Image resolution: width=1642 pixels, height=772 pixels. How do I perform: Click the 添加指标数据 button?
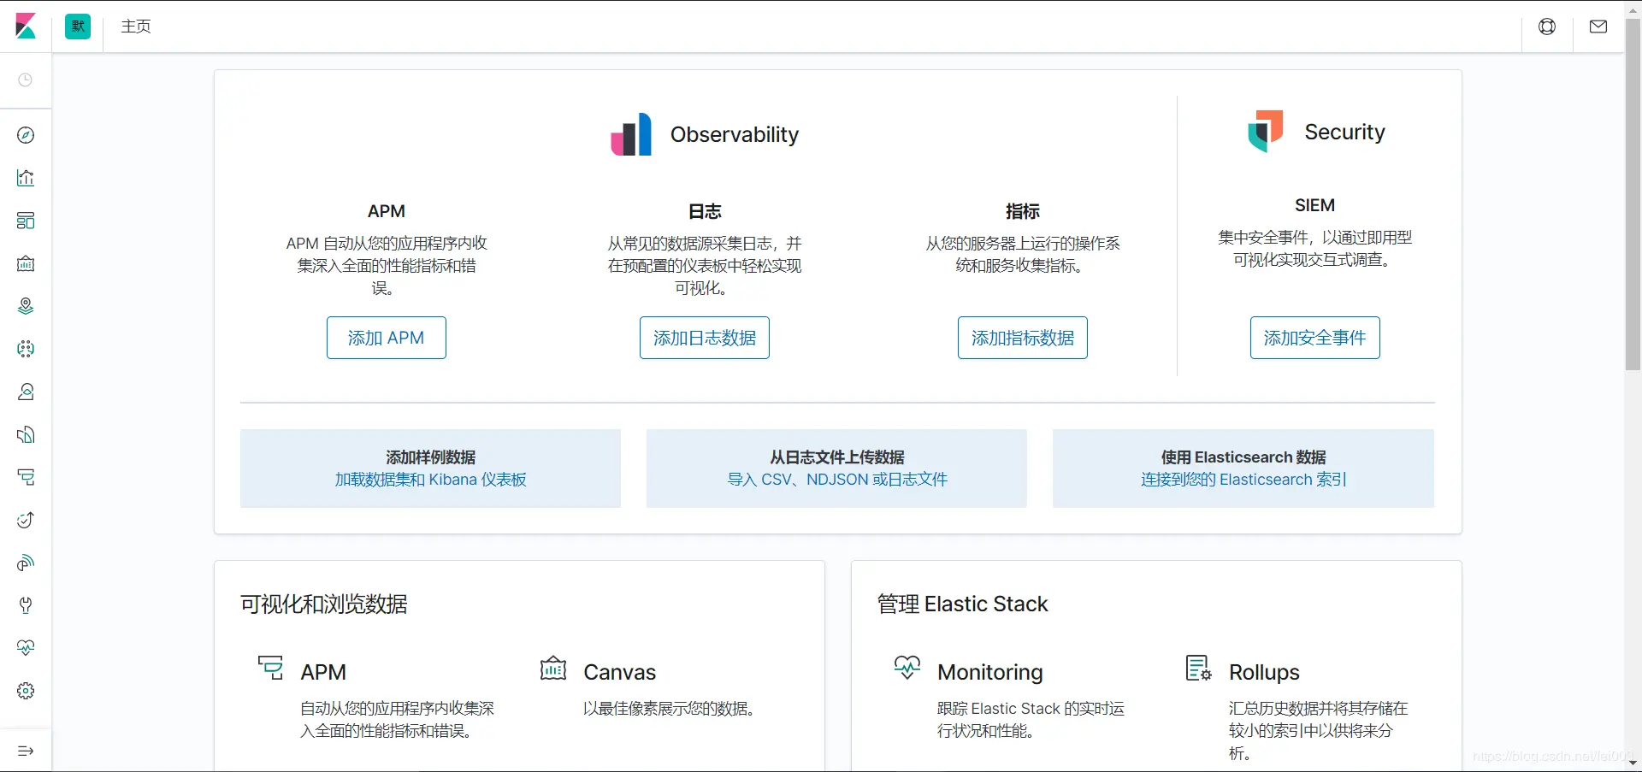pyautogui.click(x=1023, y=338)
